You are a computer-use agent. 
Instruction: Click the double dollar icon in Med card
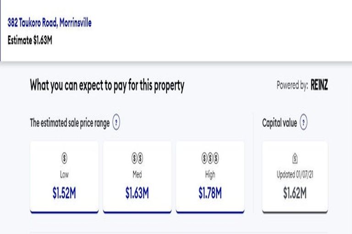137,159
